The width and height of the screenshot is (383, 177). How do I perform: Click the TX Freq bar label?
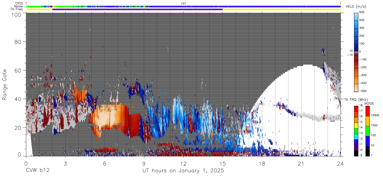tap(17, 9)
